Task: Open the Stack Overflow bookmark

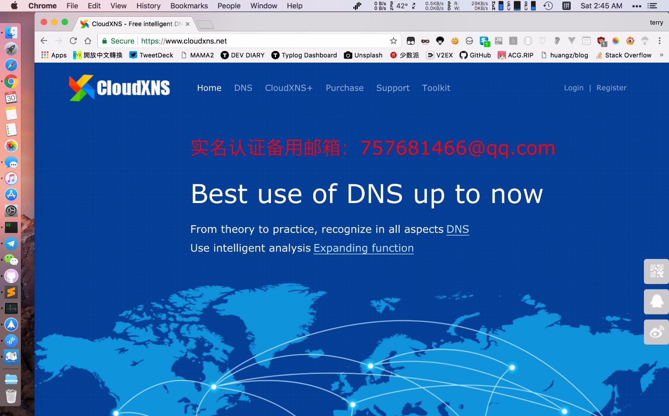Action: click(x=624, y=55)
